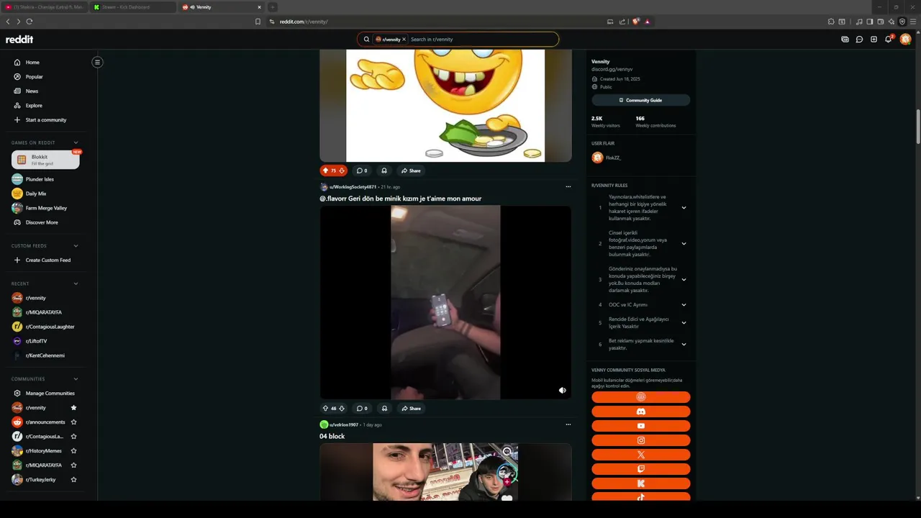Switch to the Stream - Kick Dashboard tab
Screen dimensions: 921x518
(132, 7)
